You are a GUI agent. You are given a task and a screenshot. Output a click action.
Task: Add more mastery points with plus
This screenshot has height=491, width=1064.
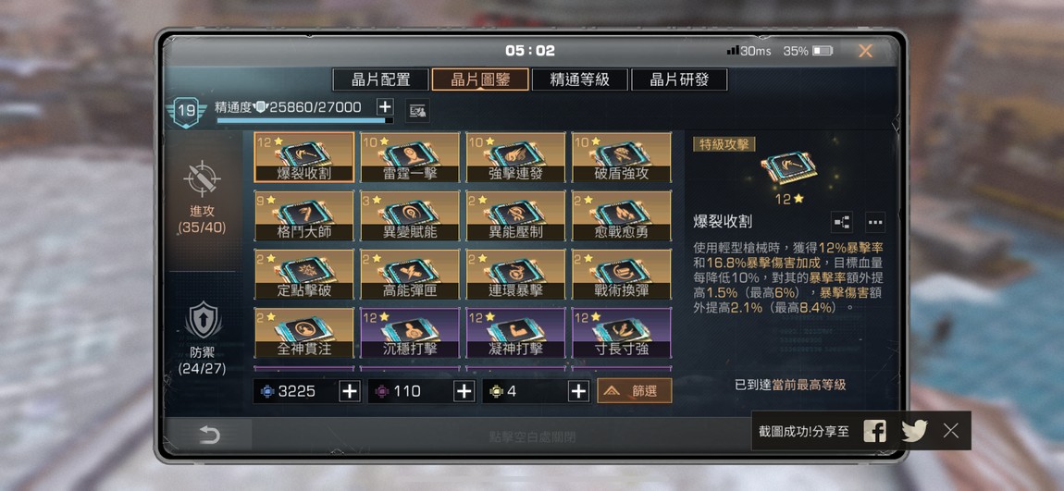tap(385, 107)
